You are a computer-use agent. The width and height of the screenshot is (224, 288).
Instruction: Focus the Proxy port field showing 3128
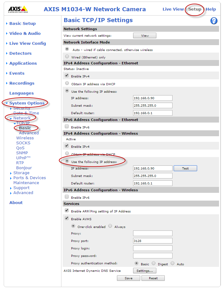153,241
